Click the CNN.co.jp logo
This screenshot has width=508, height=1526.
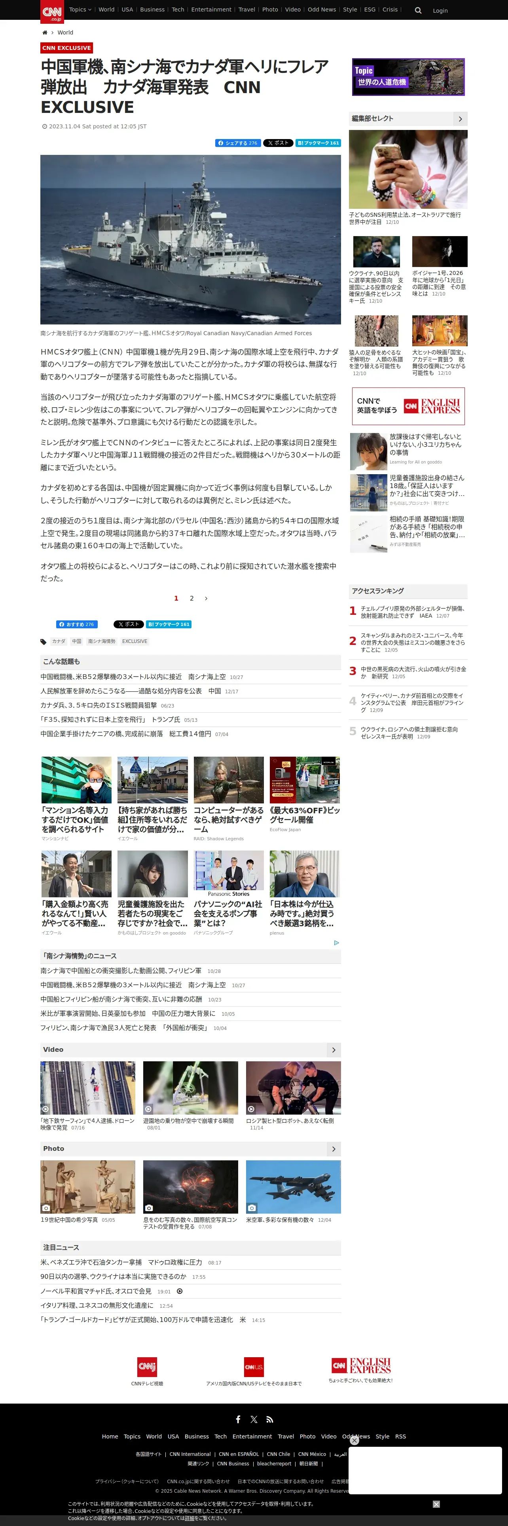tap(52, 11)
